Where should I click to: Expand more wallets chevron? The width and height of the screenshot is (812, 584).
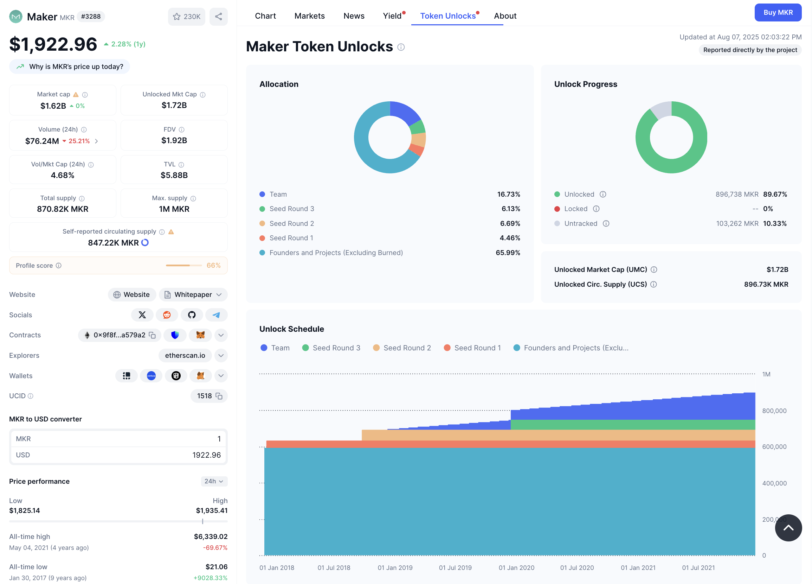[221, 376]
